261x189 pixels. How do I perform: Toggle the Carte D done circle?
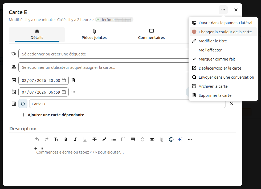click(23, 104)
